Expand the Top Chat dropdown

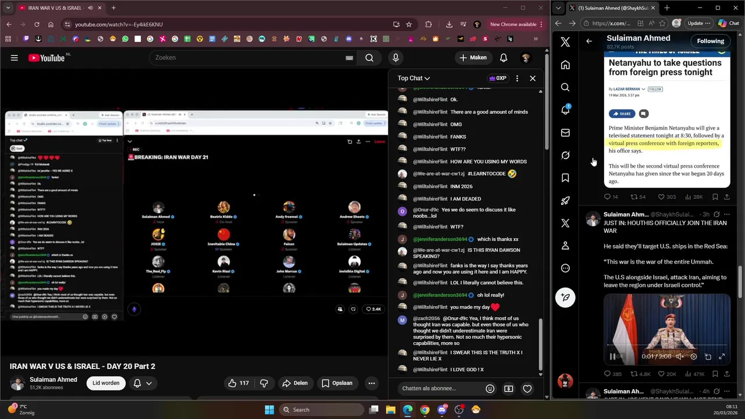pos(413,78)
